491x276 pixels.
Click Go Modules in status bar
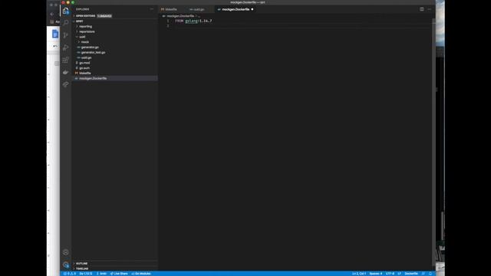click(x=141, y=274)
